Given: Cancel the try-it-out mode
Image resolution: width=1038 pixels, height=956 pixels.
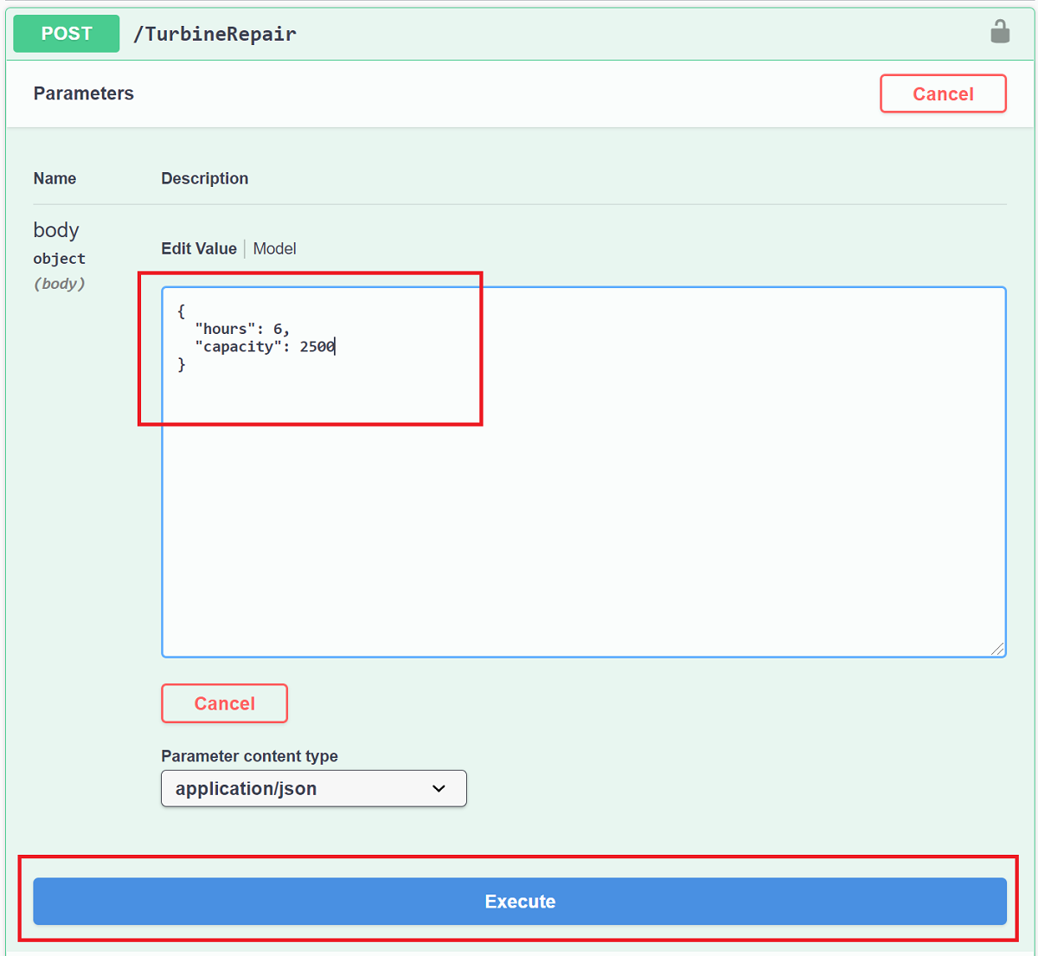Looking at the screenshot, I should pyautogui.click(x=943, y=93).
